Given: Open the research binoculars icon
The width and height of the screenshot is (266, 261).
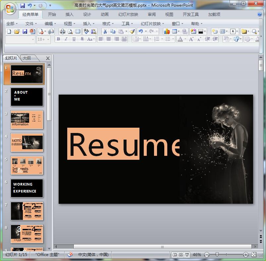Looking at the screenshot, I should click(x=93, y=31).
